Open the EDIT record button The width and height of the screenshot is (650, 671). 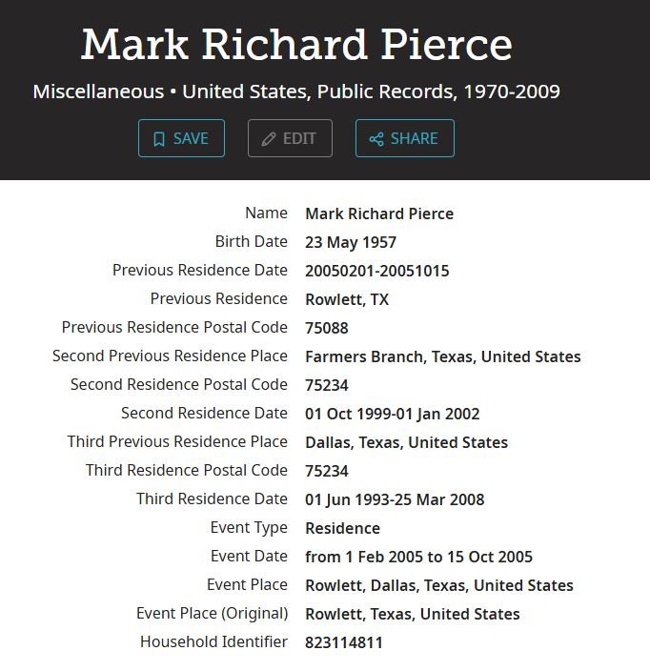290,138
